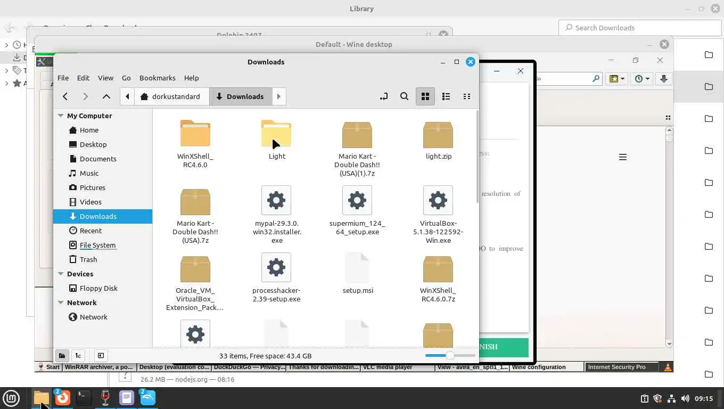Viewport: 724px width, 409px height.
Task: Click the Wine glass panel icon
Action: click(x=105, y=398)
